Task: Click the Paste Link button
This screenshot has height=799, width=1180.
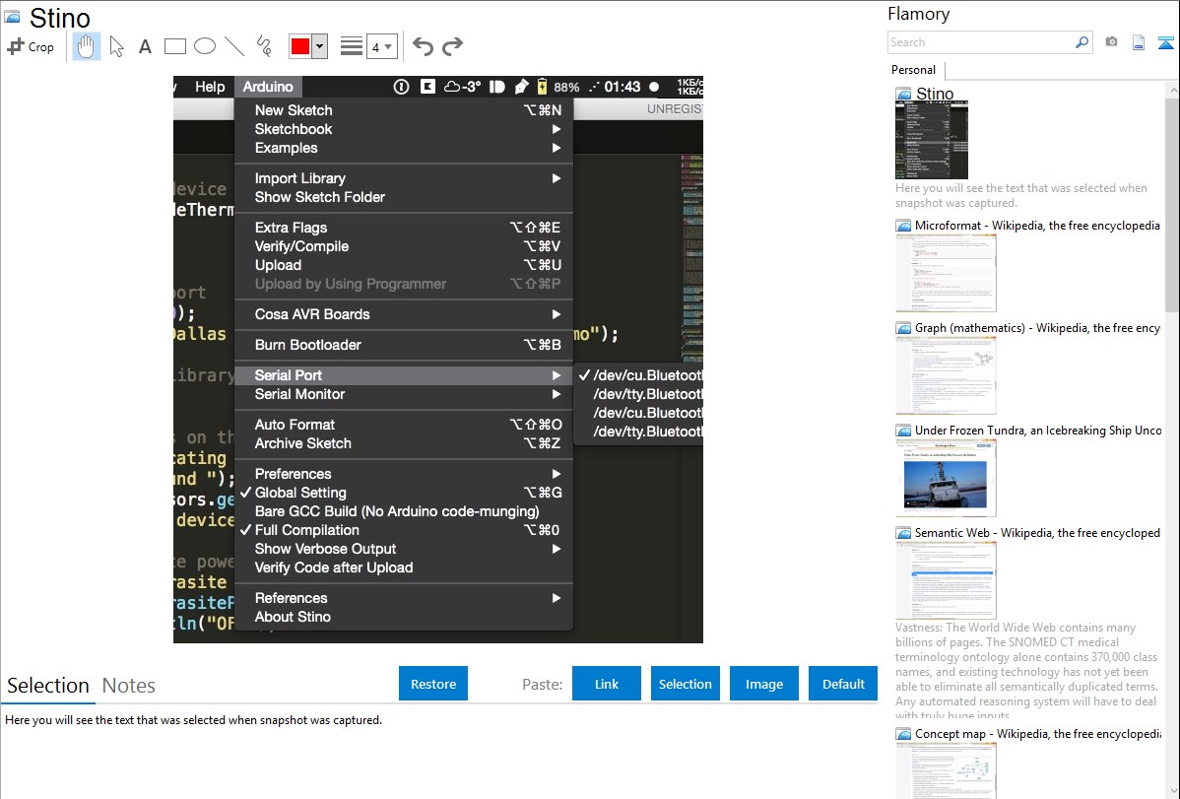Action: pos(607,684)
